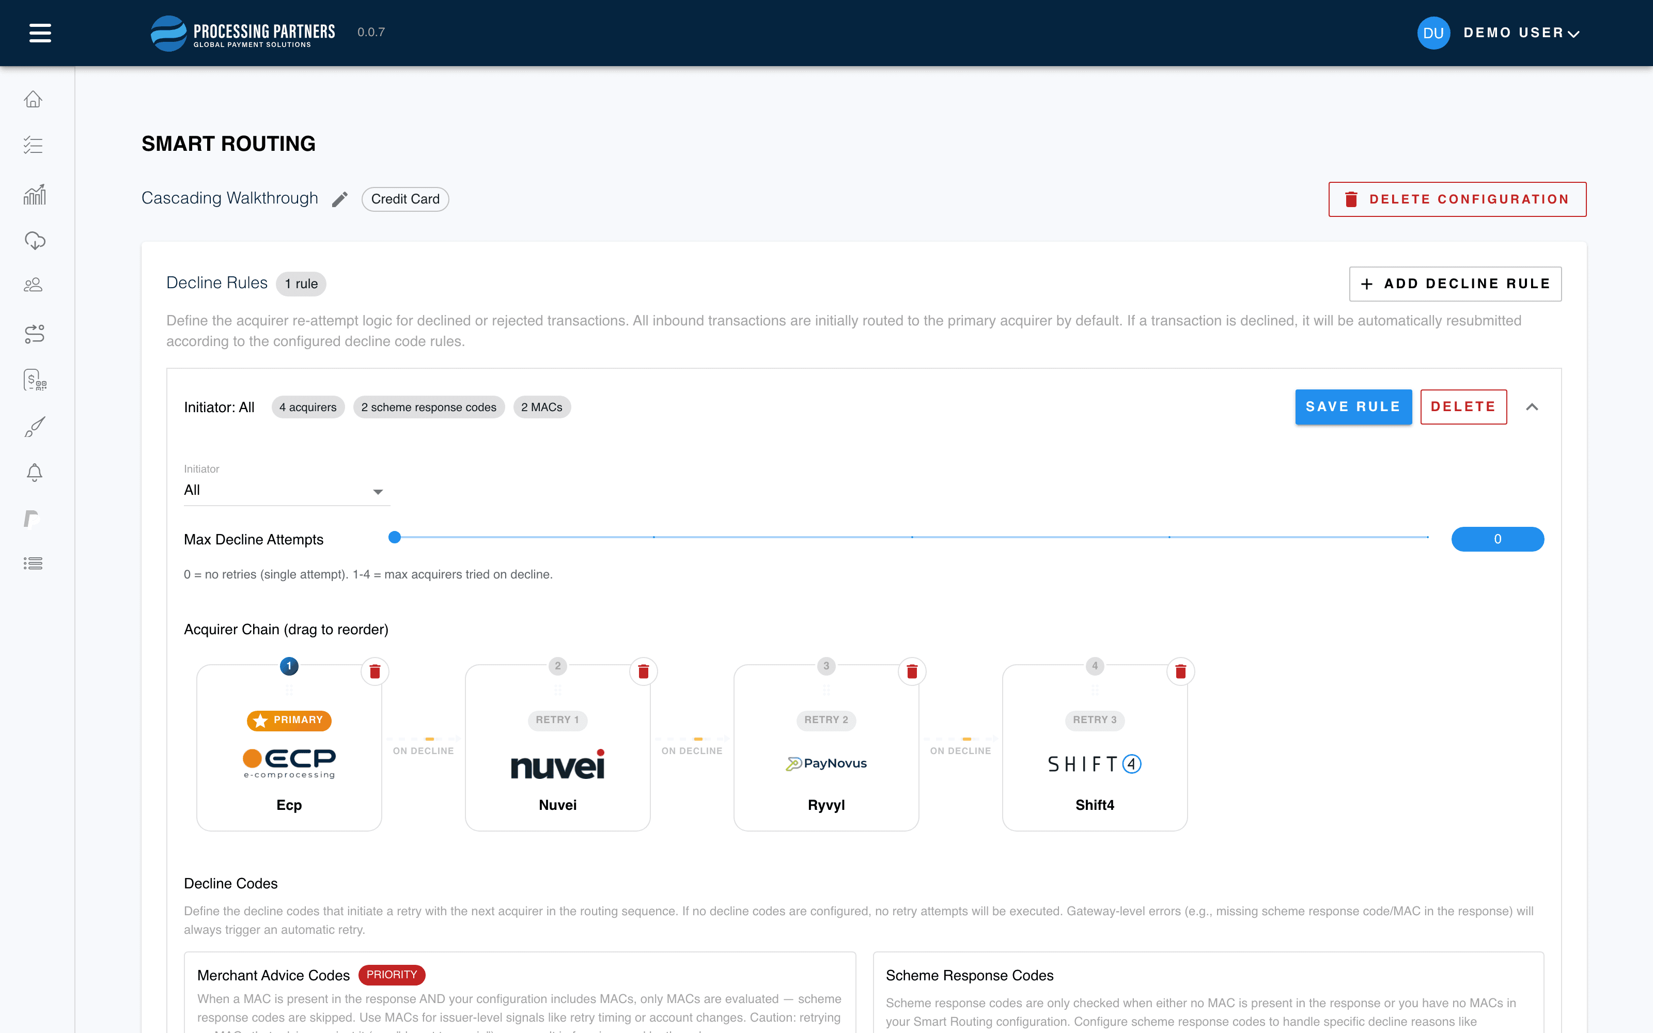Image resolution: width=1653 pixels, height=1033 pixels.
Task: Collapse the decline rule with chevron
Action: [1532, 407]
